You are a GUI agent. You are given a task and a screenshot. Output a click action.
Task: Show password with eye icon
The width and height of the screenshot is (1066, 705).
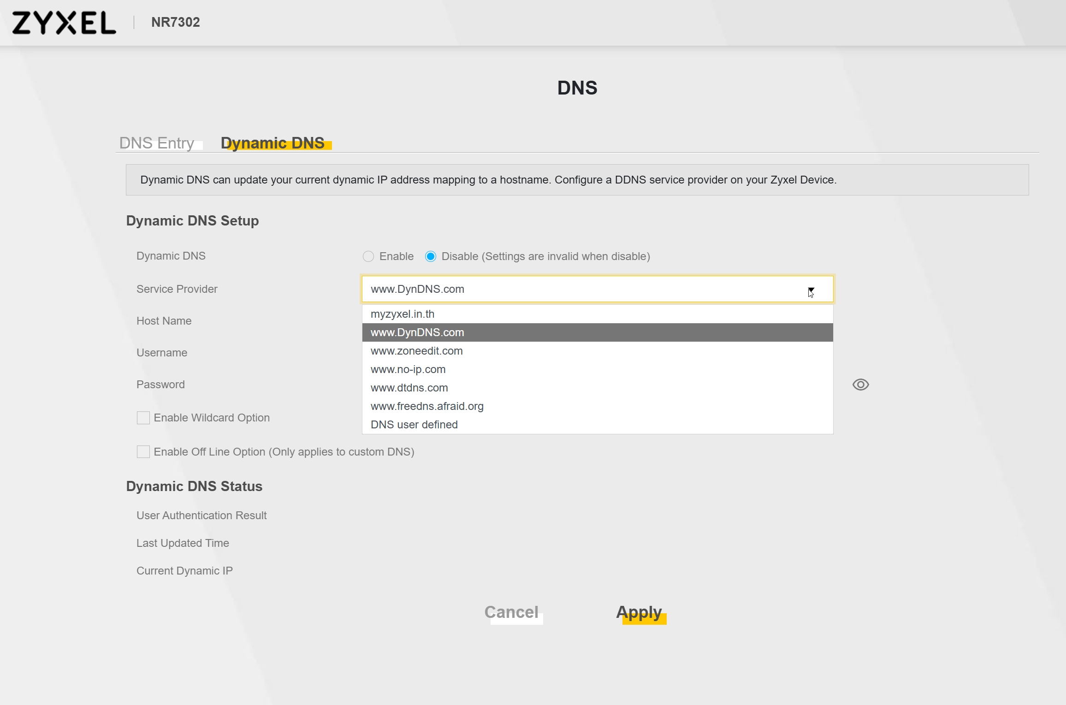click(x=860, y=385)
